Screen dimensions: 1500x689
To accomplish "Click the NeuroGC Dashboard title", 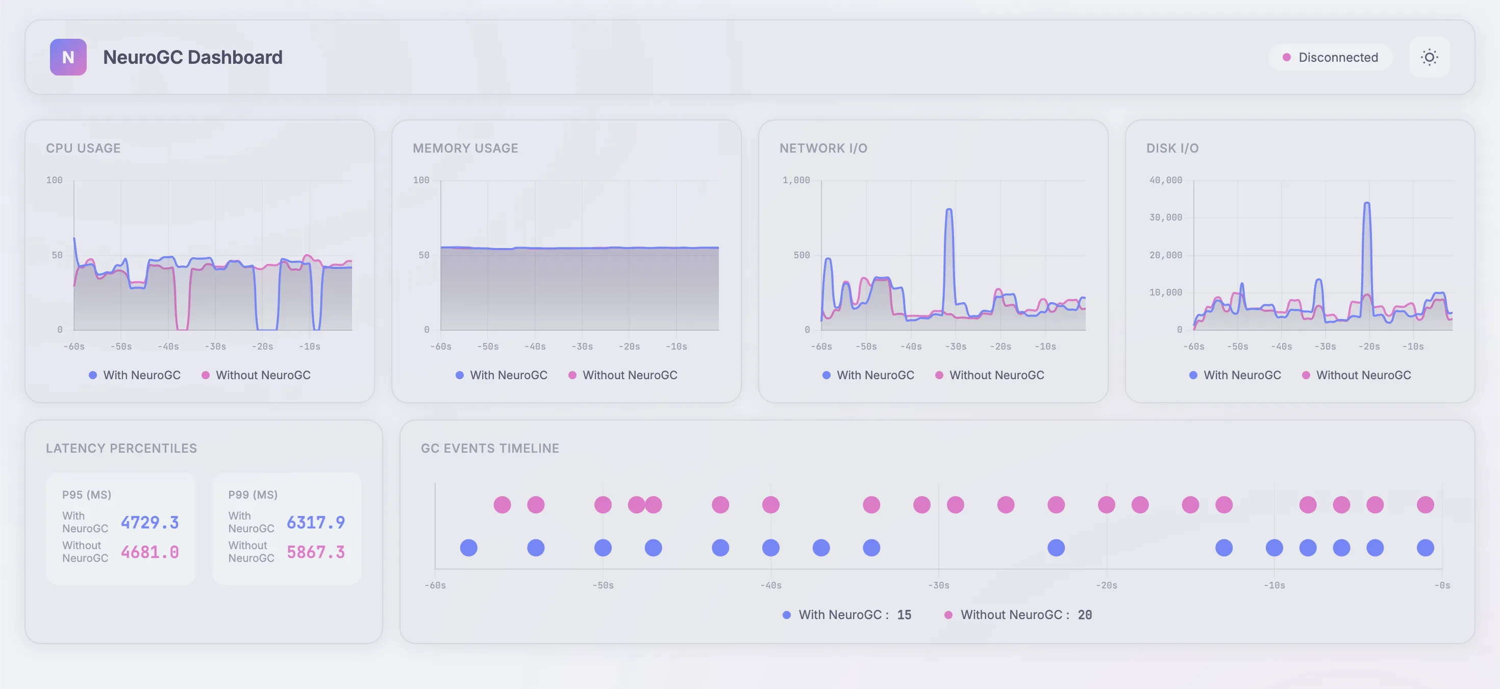I will 192,57.
